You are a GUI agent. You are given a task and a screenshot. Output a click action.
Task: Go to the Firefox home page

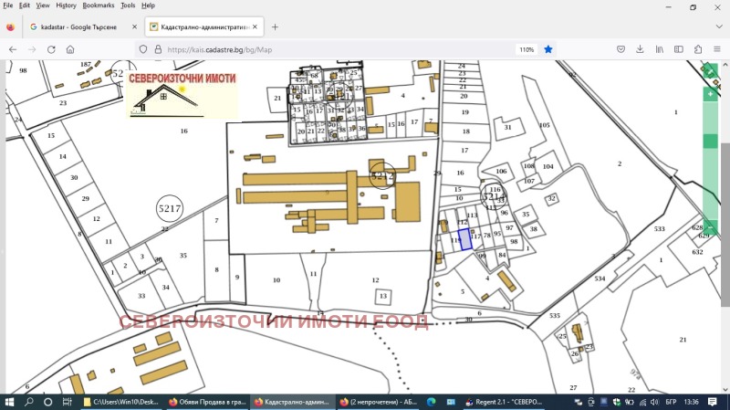tap(70, 49)
